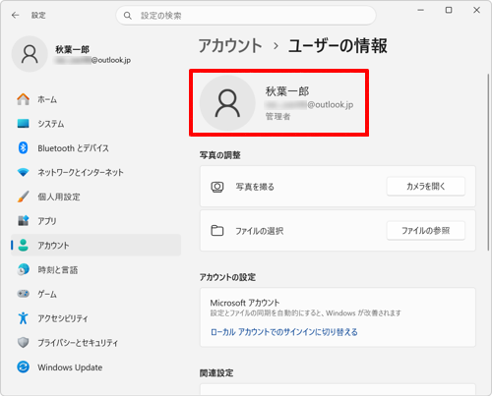This screenshot has width=492, height=396.
Task: Click the ファイルの参照 button
Action: click(x=426, y=231)
